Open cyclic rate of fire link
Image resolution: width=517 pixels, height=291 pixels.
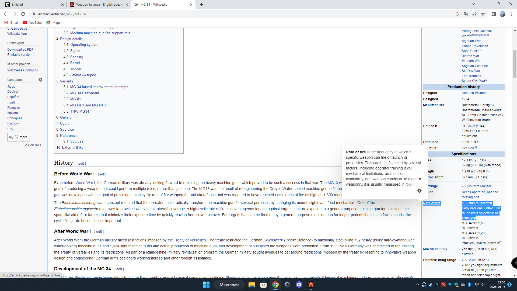point(212,209)
